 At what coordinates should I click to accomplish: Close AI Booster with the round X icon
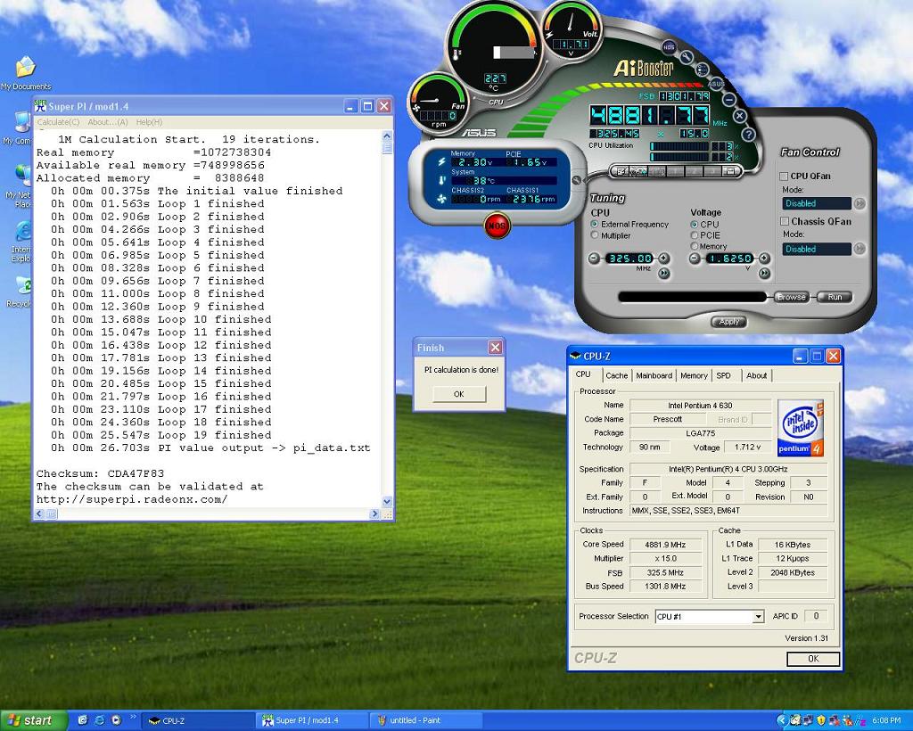[739, 117]
